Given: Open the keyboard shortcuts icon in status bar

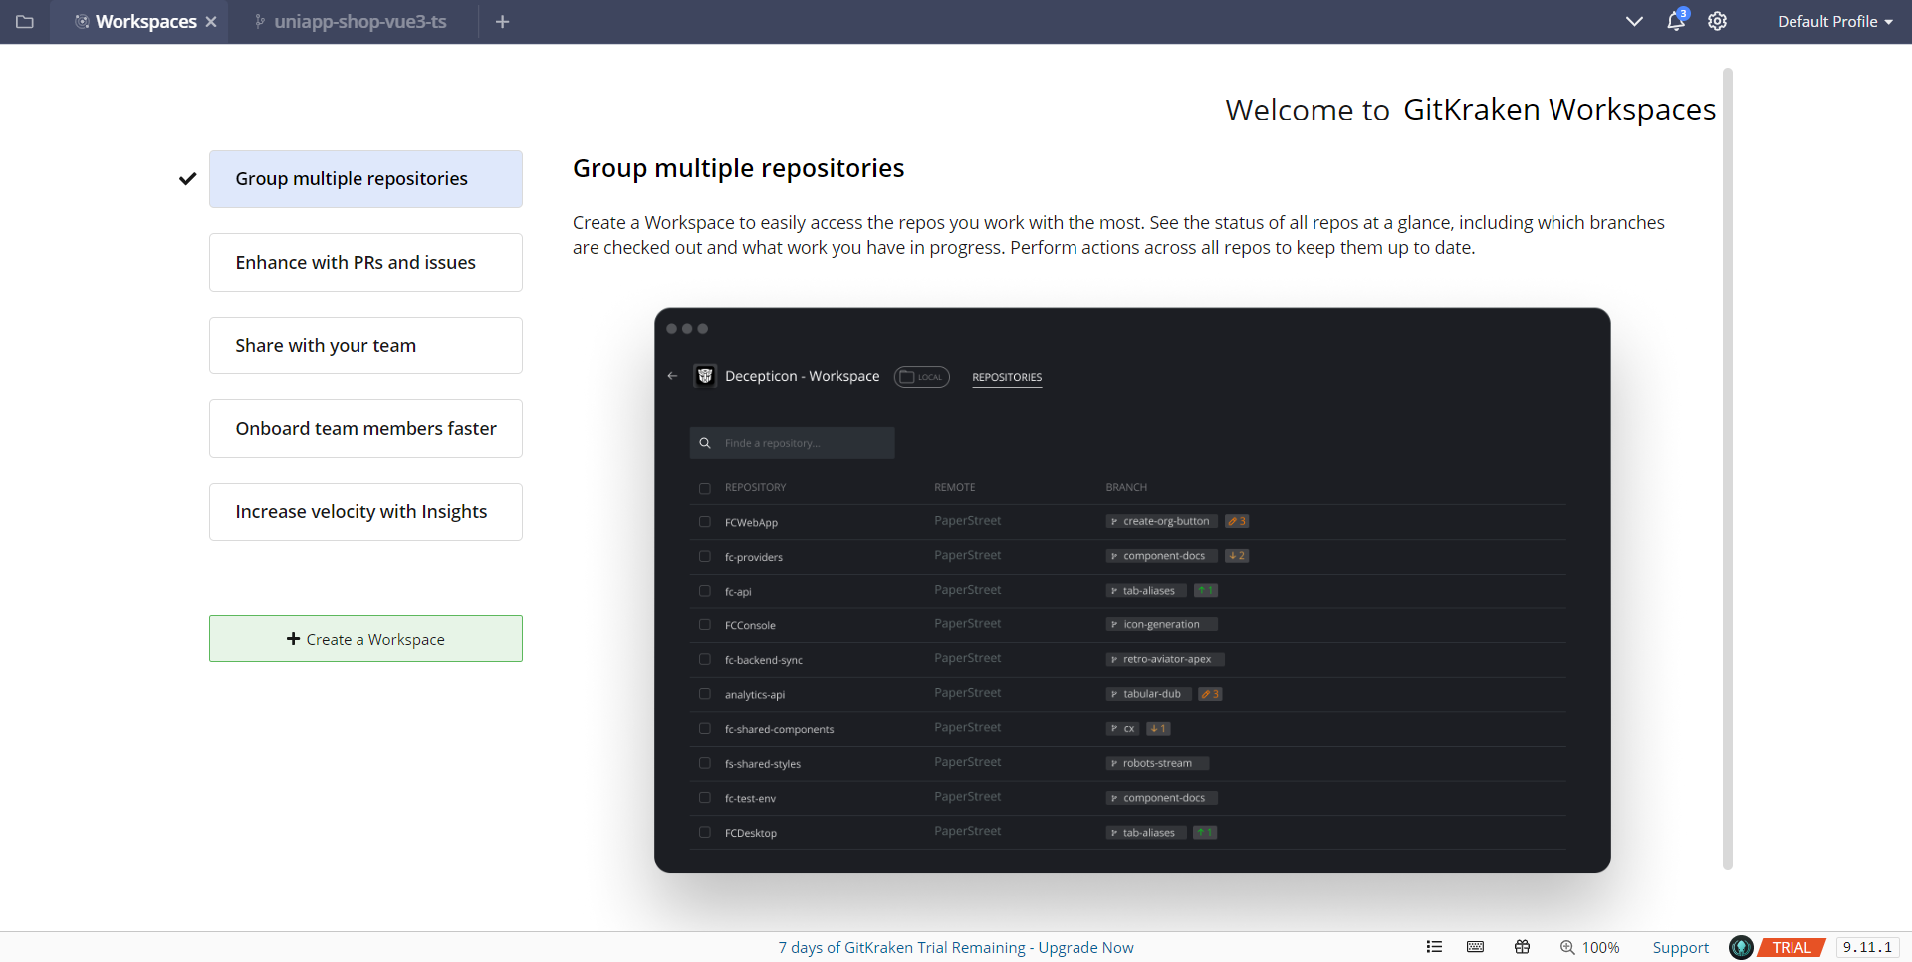Looking at the screenshot, I should (1476, 947).
